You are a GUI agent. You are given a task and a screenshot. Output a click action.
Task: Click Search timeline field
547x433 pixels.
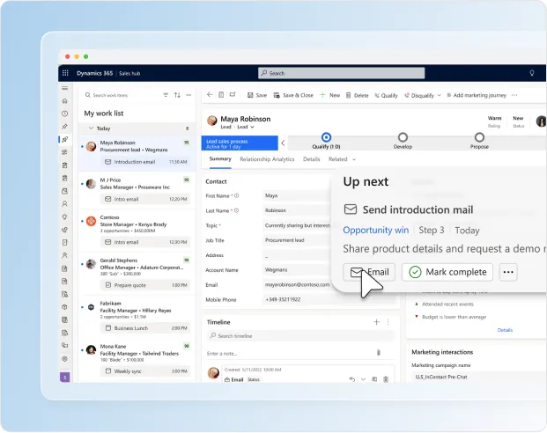coord(300,335)
